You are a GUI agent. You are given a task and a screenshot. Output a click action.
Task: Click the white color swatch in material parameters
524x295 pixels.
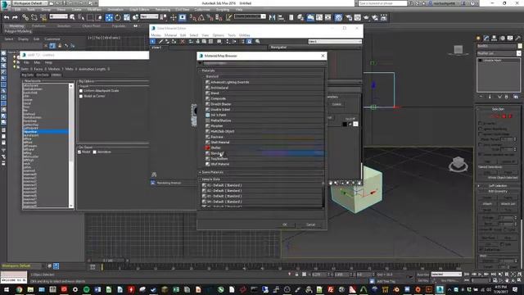pos(355,124)
